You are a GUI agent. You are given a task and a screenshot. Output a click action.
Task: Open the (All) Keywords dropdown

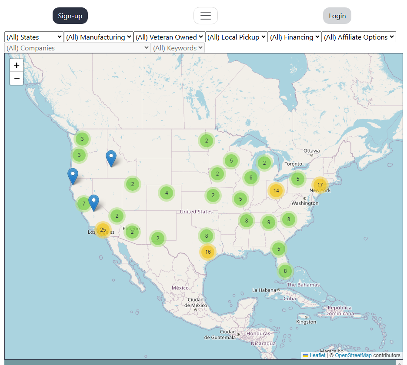pos(178,48)
